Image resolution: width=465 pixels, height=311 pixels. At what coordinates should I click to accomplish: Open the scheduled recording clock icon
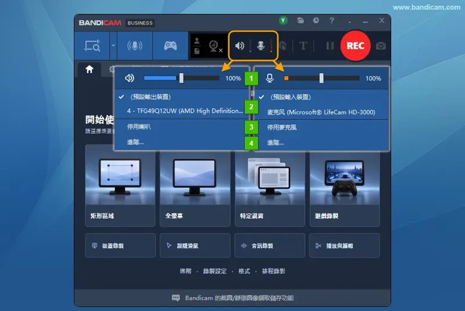tap(316, 20)
